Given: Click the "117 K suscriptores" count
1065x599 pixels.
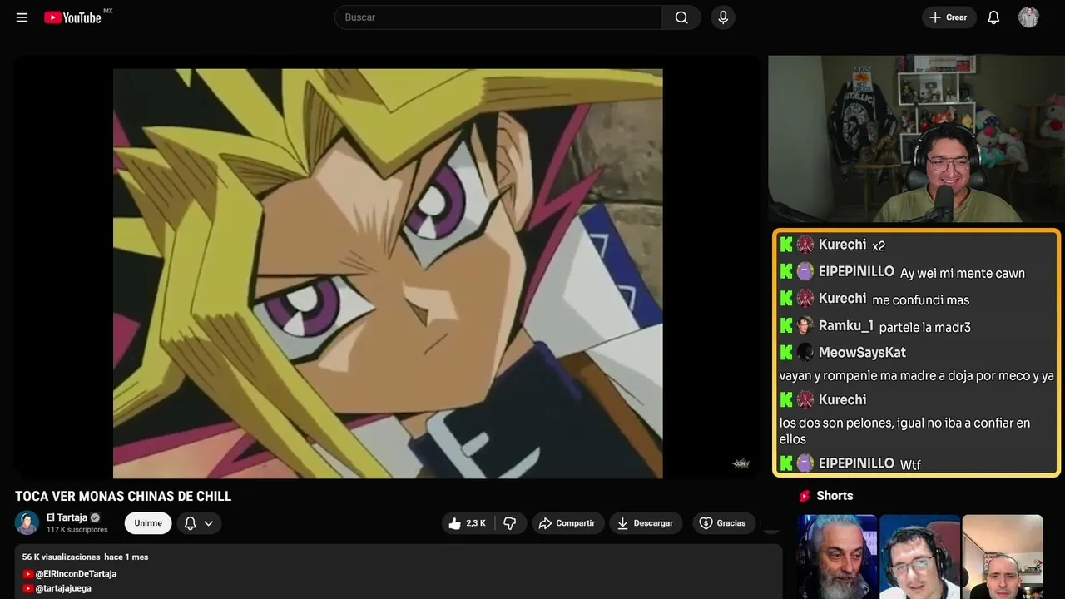Looking at the screenshot, I should [x=77, y=530].
